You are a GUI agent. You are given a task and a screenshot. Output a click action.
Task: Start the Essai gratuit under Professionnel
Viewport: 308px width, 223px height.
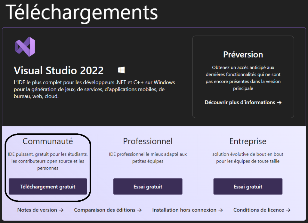tap(148, 187)
